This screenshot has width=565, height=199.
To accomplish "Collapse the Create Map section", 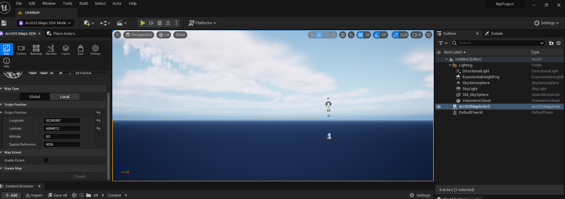I will click(1, 168).
